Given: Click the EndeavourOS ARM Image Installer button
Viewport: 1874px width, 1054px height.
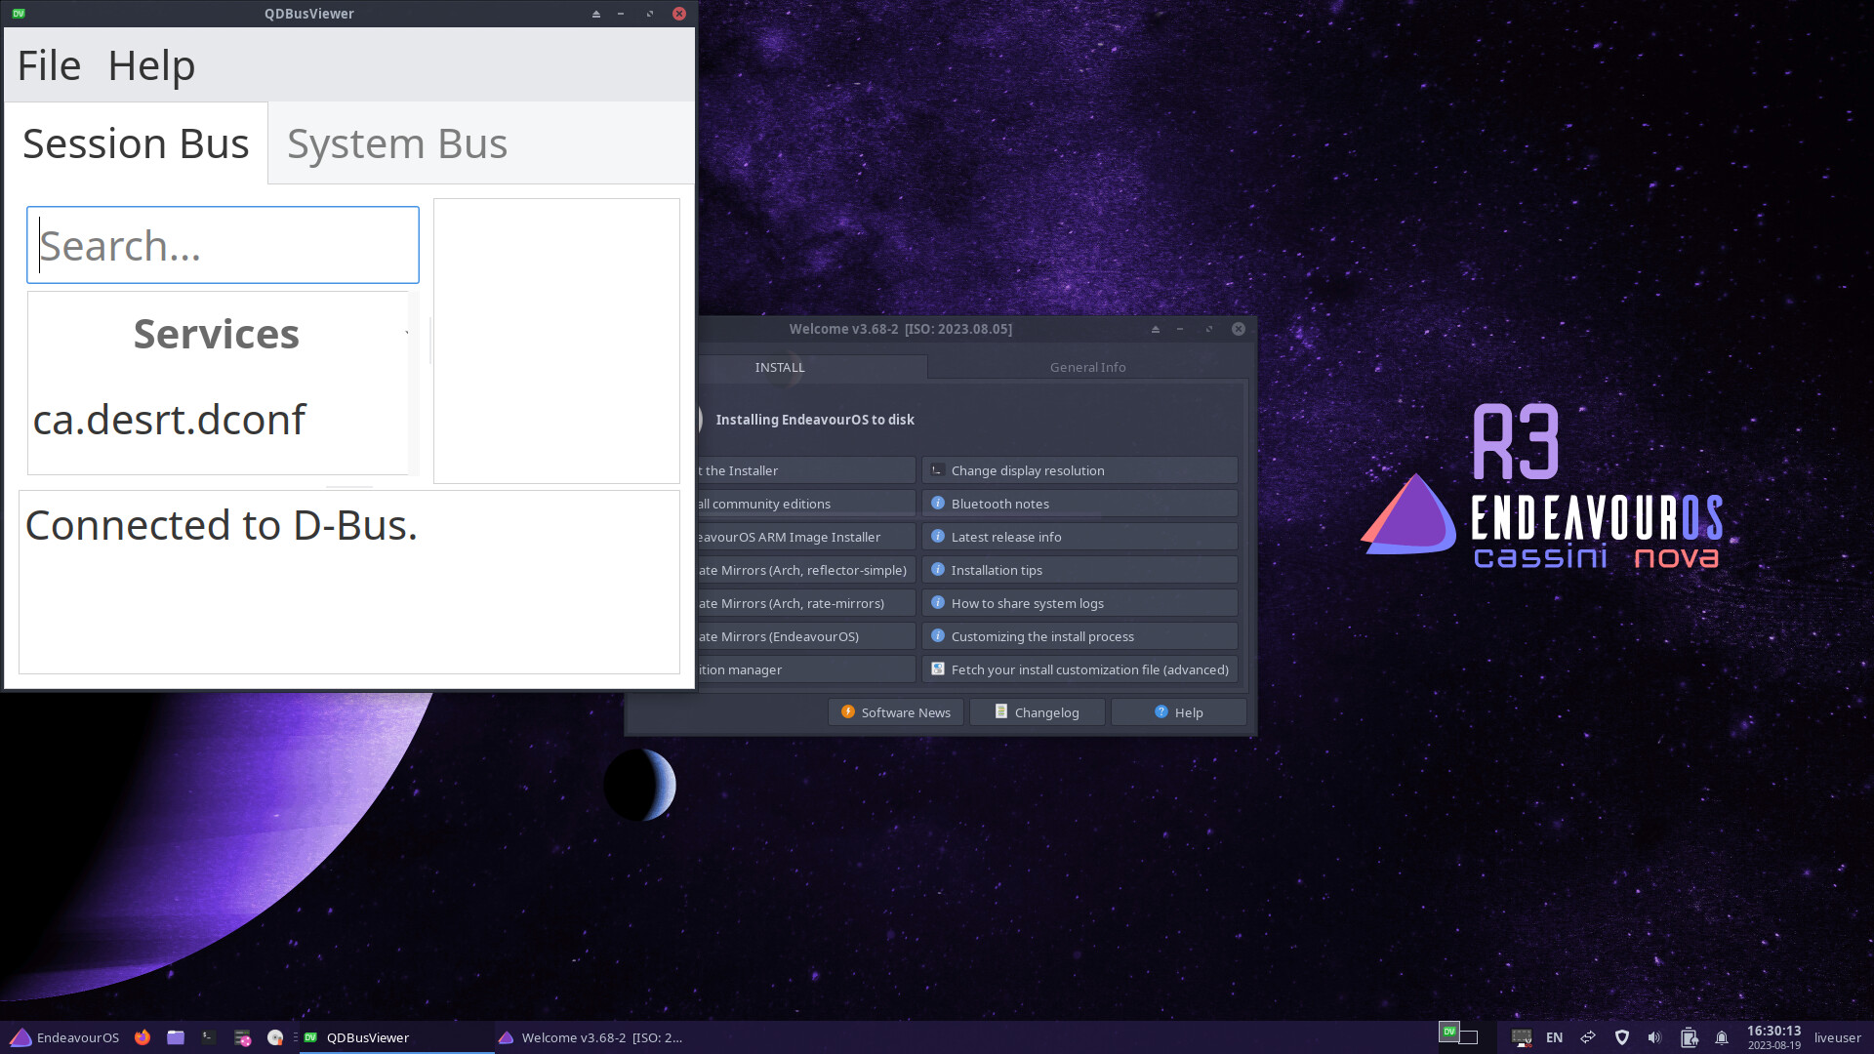Looking at the screenshot, I should (x=805, y=537).
